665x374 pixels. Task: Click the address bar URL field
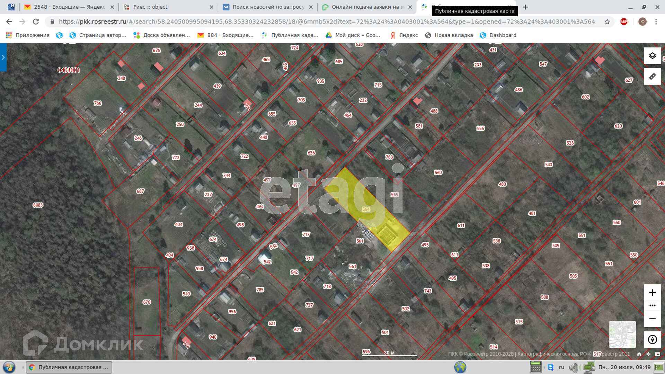click(326, 21)
